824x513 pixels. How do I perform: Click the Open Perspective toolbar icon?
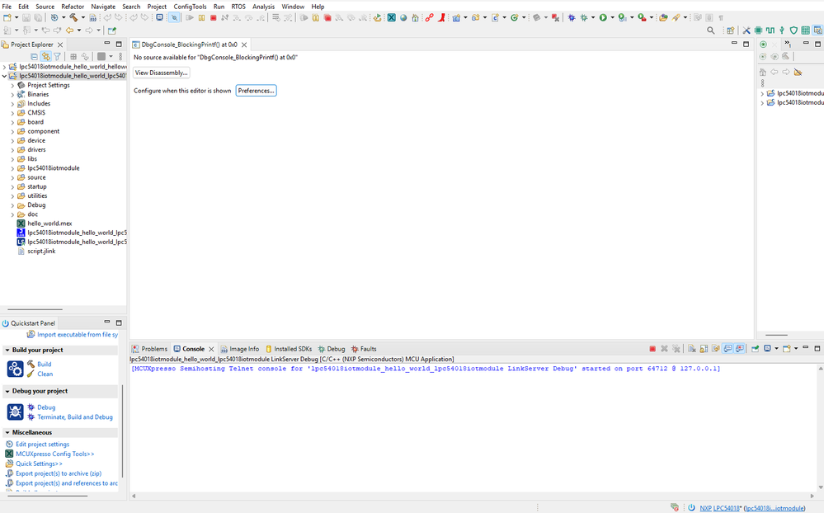tap(731, 30)
